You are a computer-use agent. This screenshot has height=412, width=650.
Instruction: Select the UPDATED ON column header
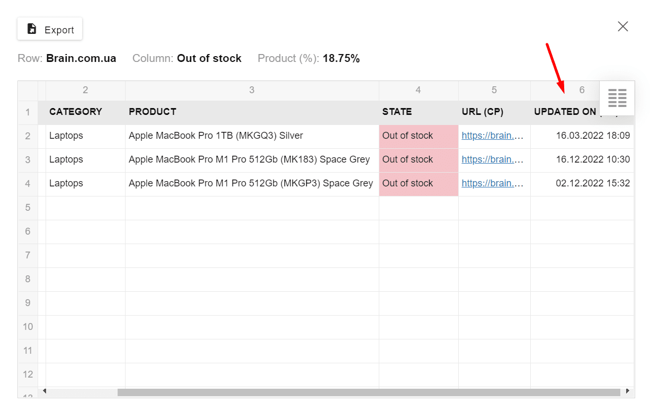coord(565,112)
